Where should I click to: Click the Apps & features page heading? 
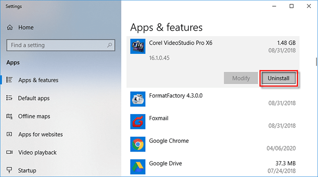pyautogui.click(x=166, y=27)
